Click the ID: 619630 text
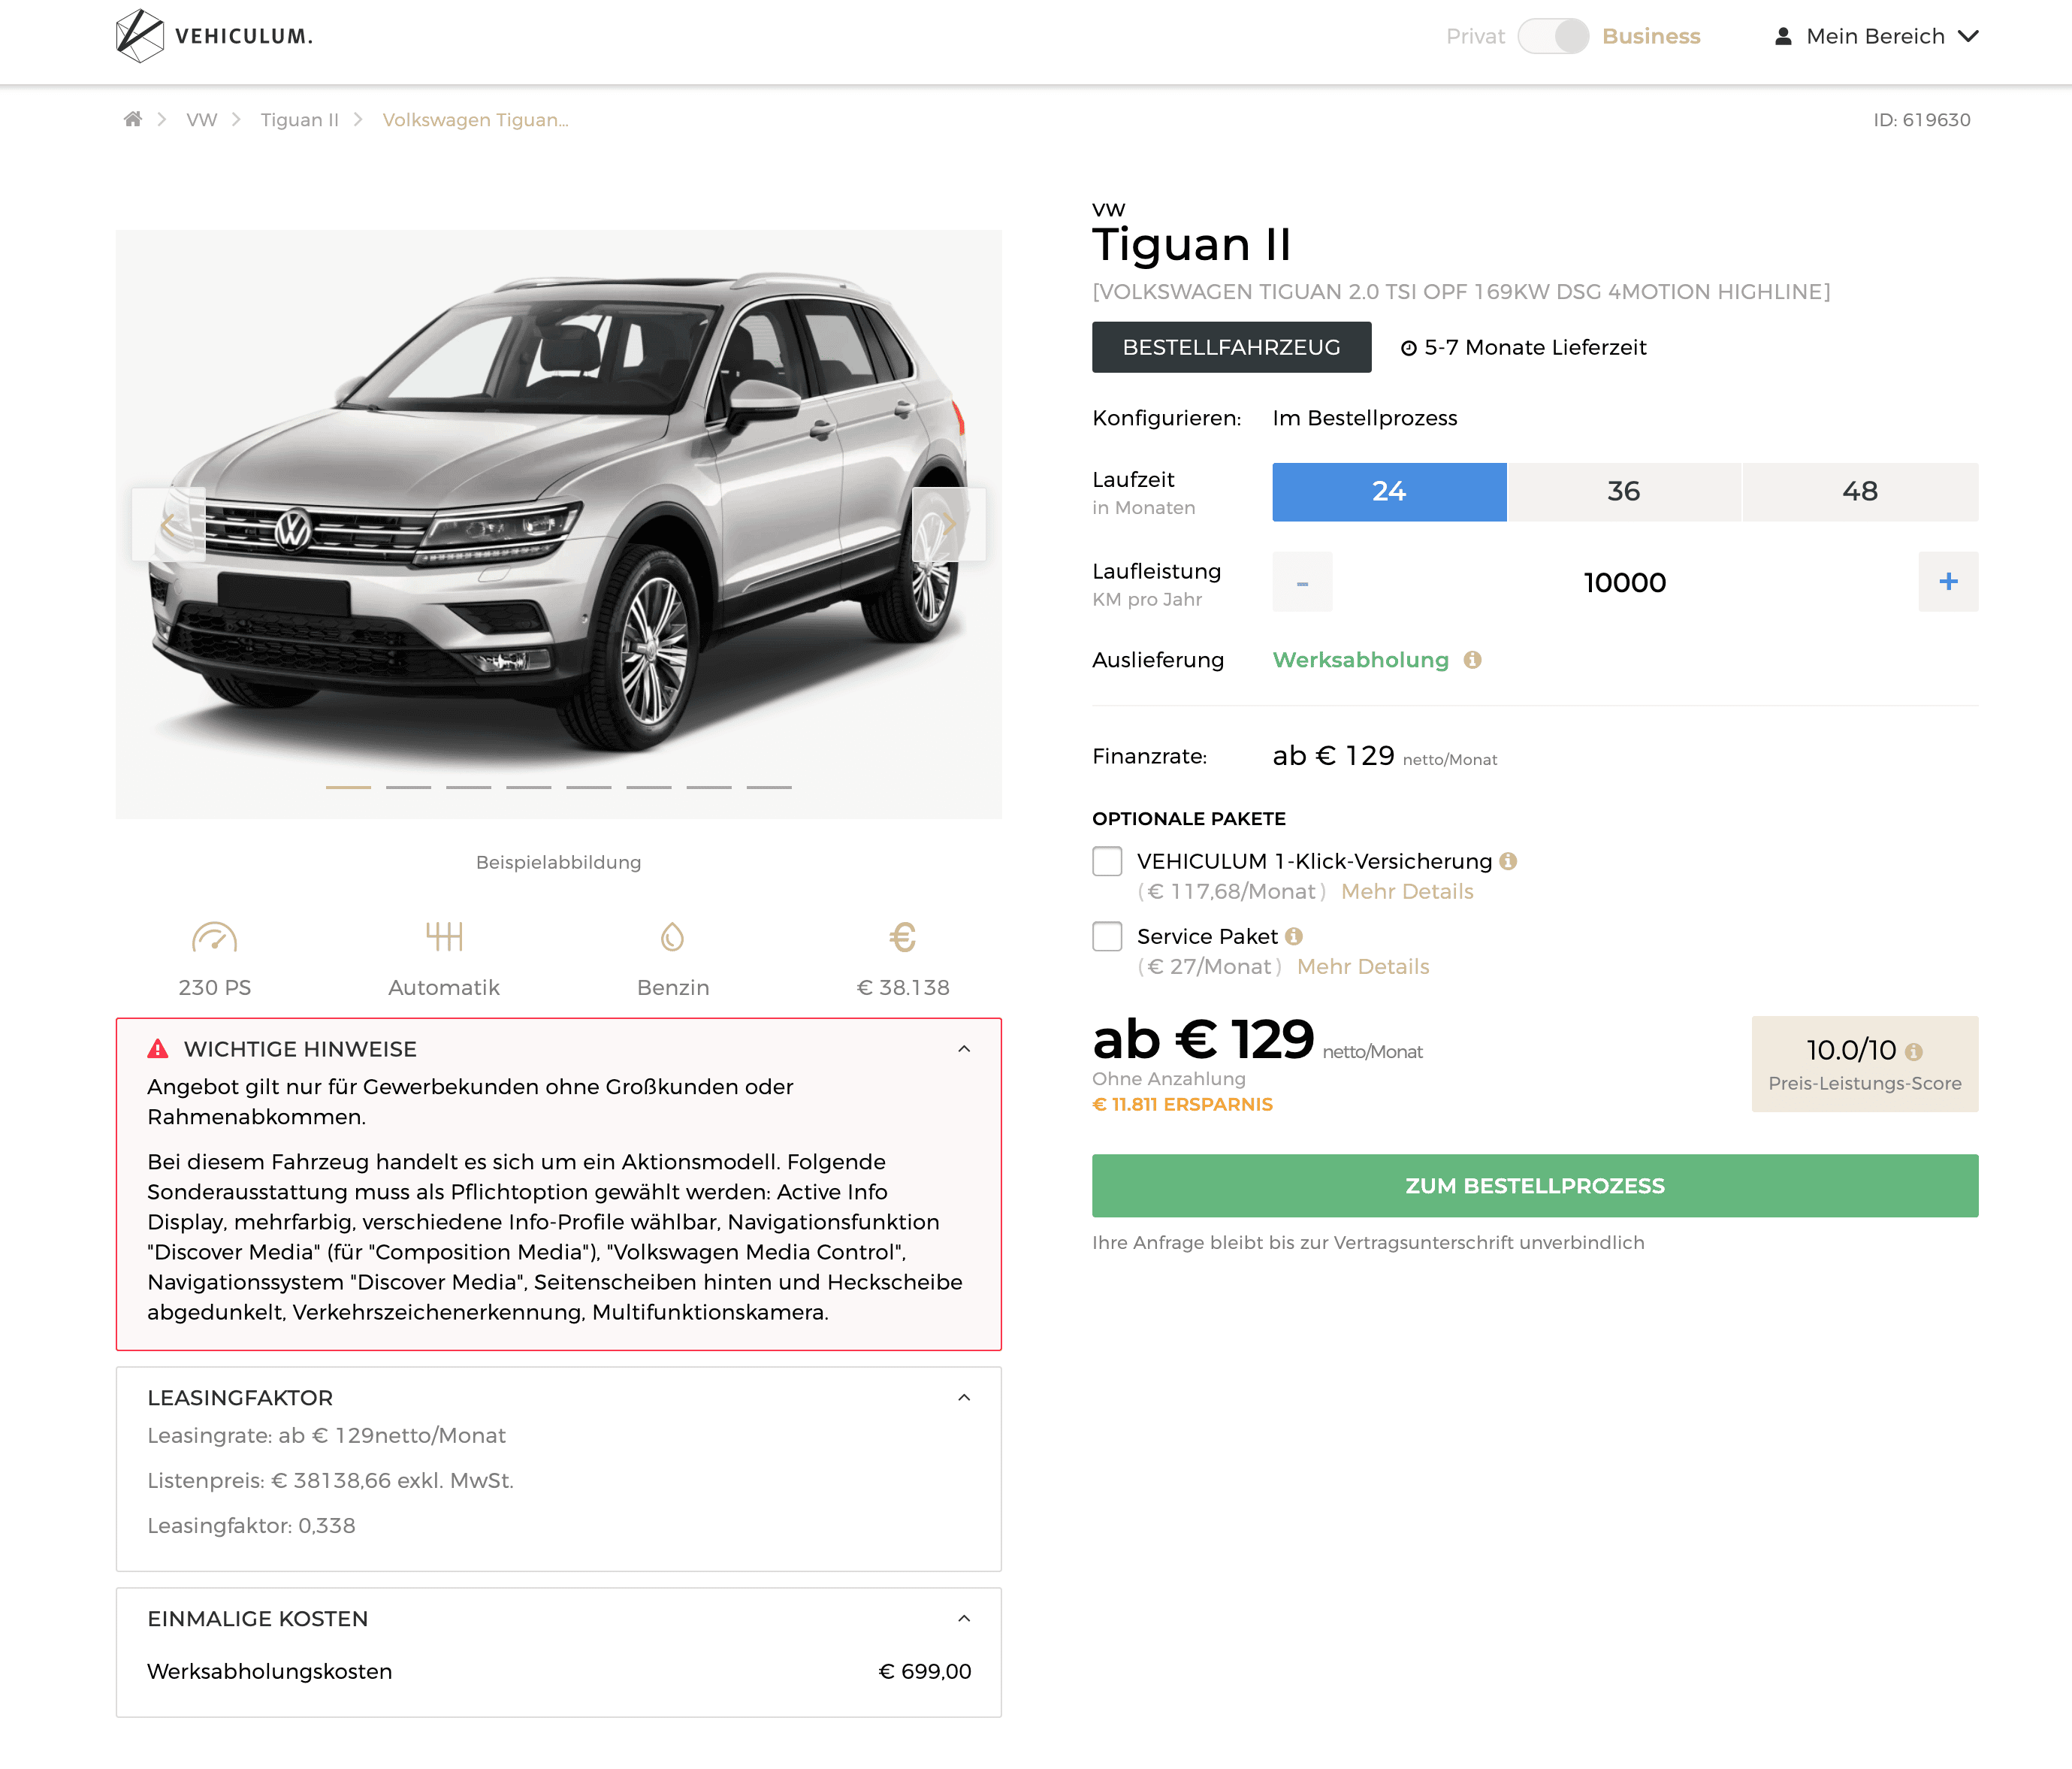The image size is (2072, 1769). (x=1921, y=119)
